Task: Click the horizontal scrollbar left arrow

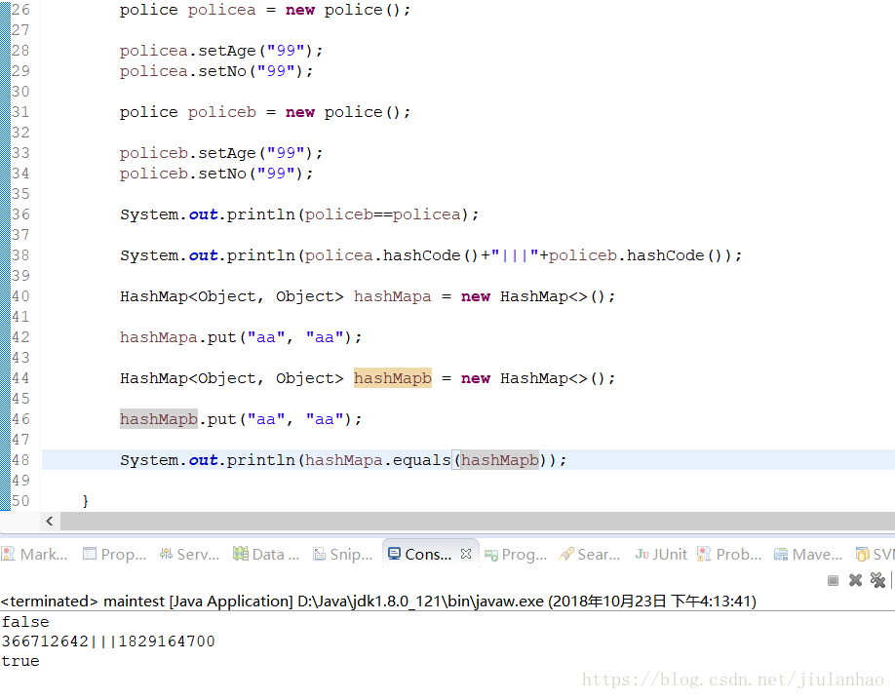Action: (50, 521)
